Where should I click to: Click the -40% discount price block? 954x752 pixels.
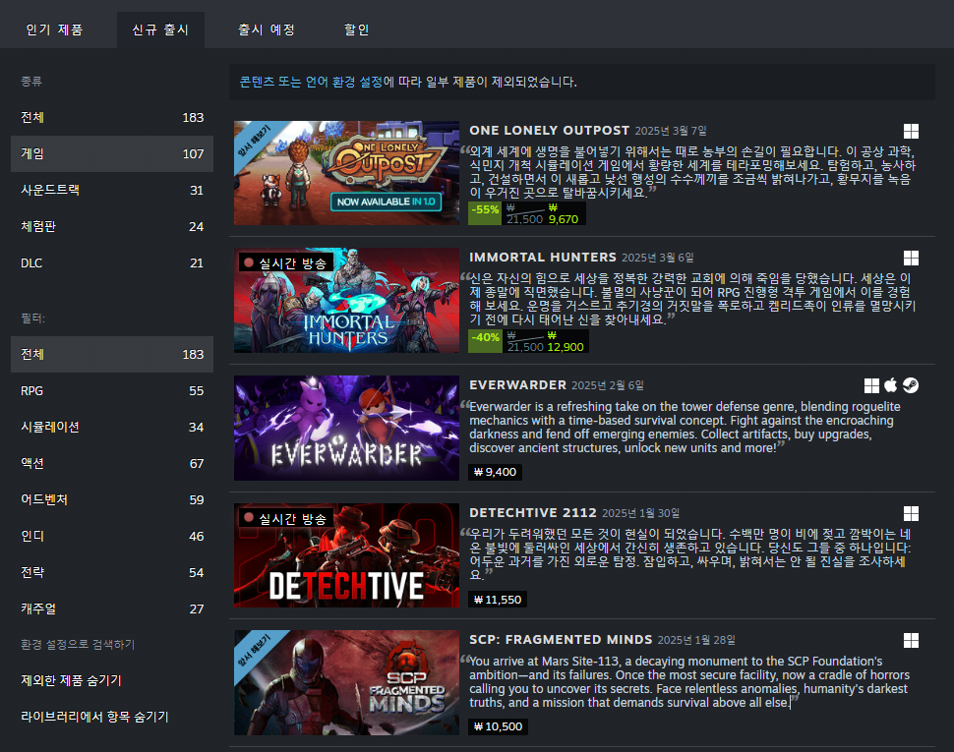click(x=528, y=341)
